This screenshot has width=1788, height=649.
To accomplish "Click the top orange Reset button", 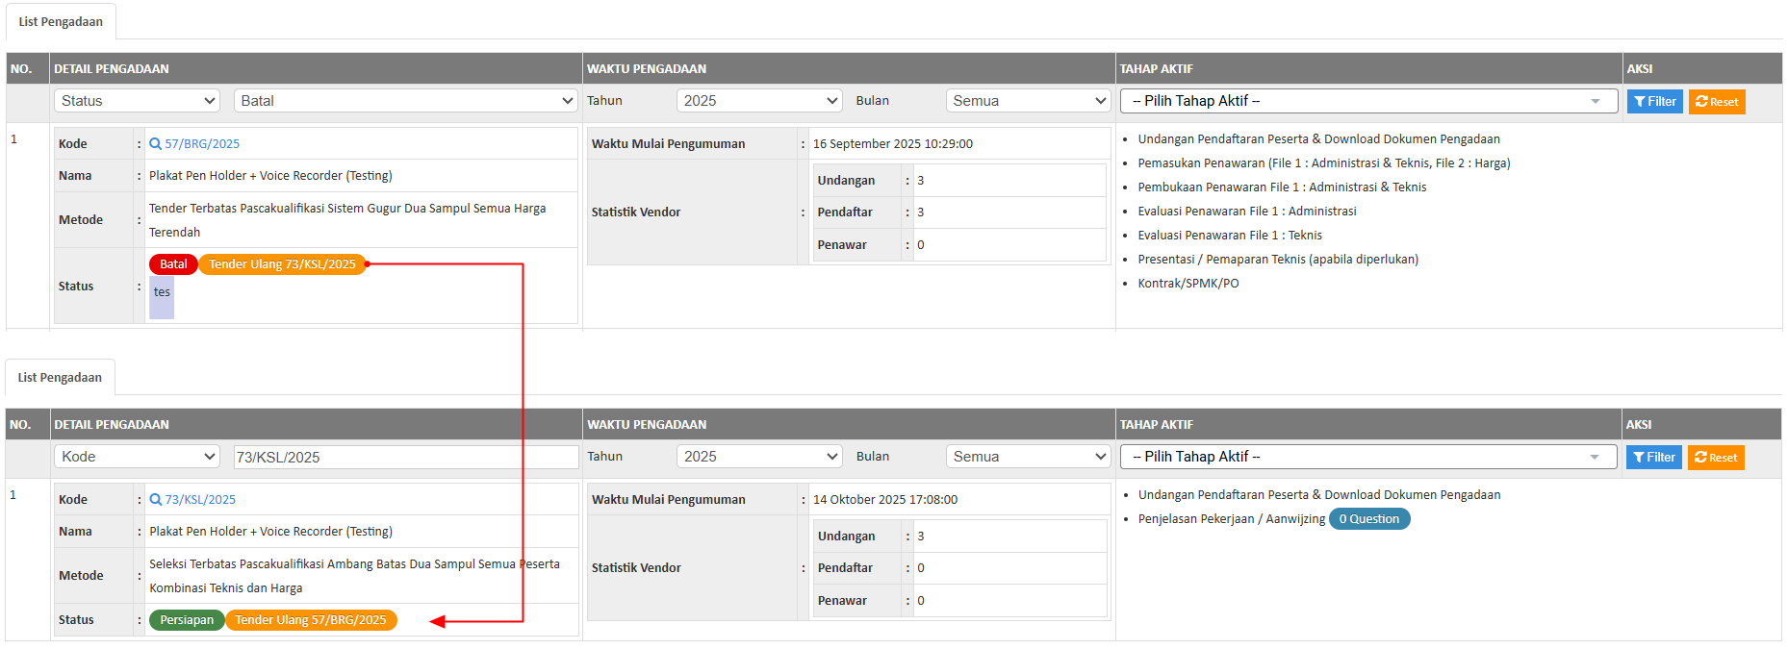I will coord(1716,102).
